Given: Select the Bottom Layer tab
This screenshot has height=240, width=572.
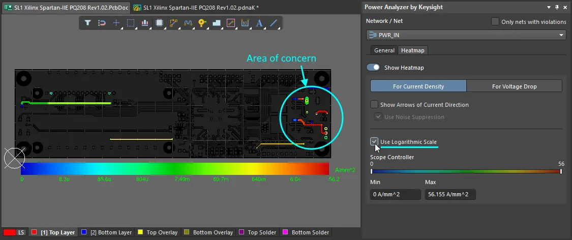Looking at the screenshot, I should pos(107,232).
